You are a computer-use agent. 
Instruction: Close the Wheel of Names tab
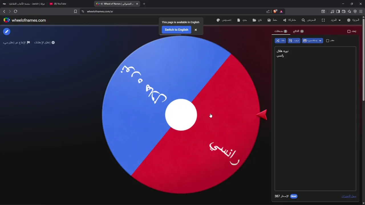(137, 4)
